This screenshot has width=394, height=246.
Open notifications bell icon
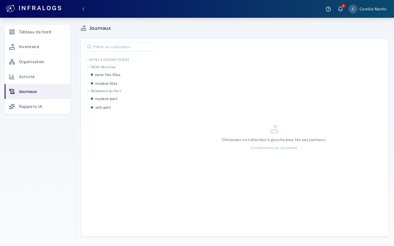(x=340, y=9)
